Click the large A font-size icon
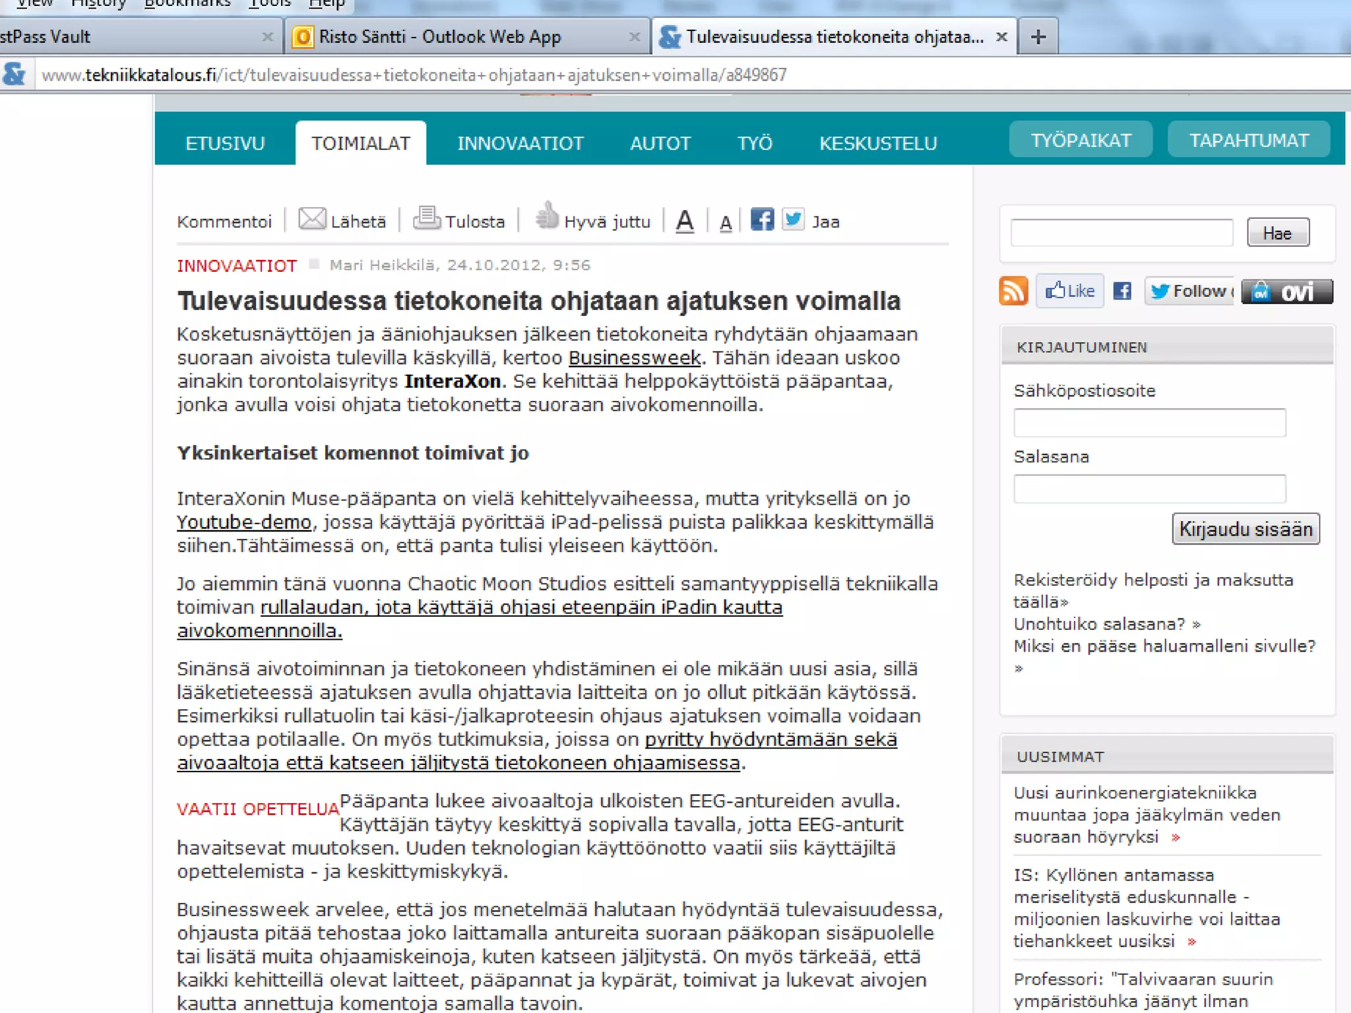 pyautogui.click(x=685, y=221)
